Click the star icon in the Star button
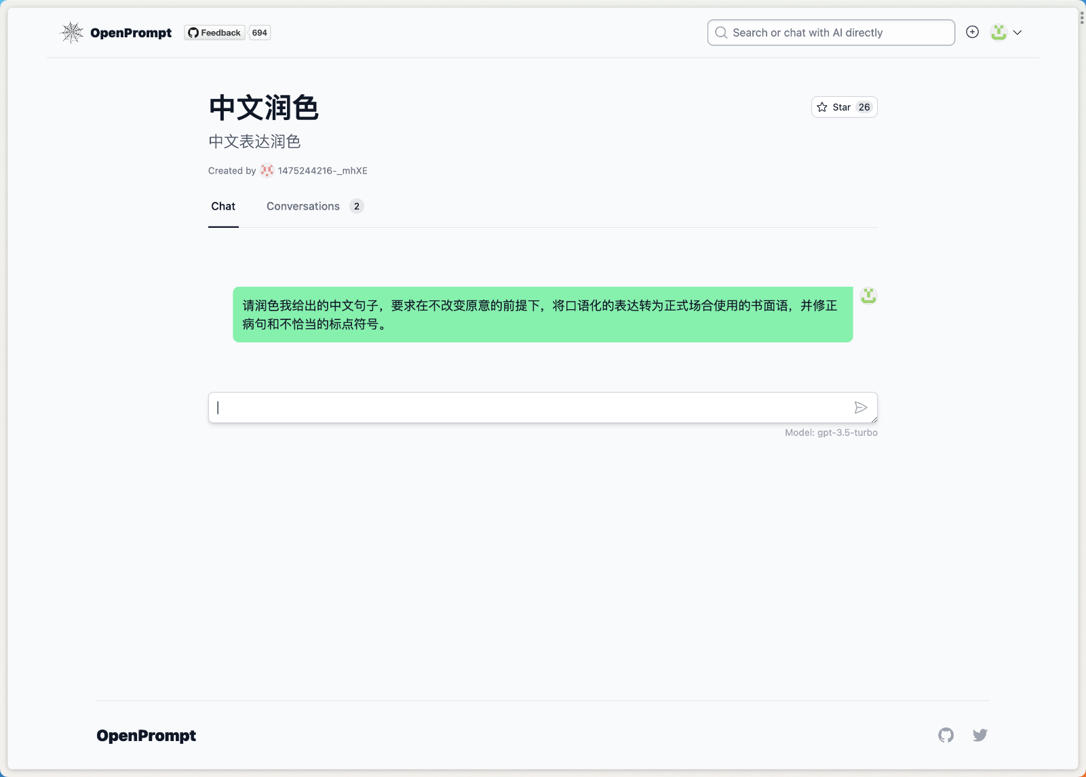1086x777 pixels. coord(821,106)
